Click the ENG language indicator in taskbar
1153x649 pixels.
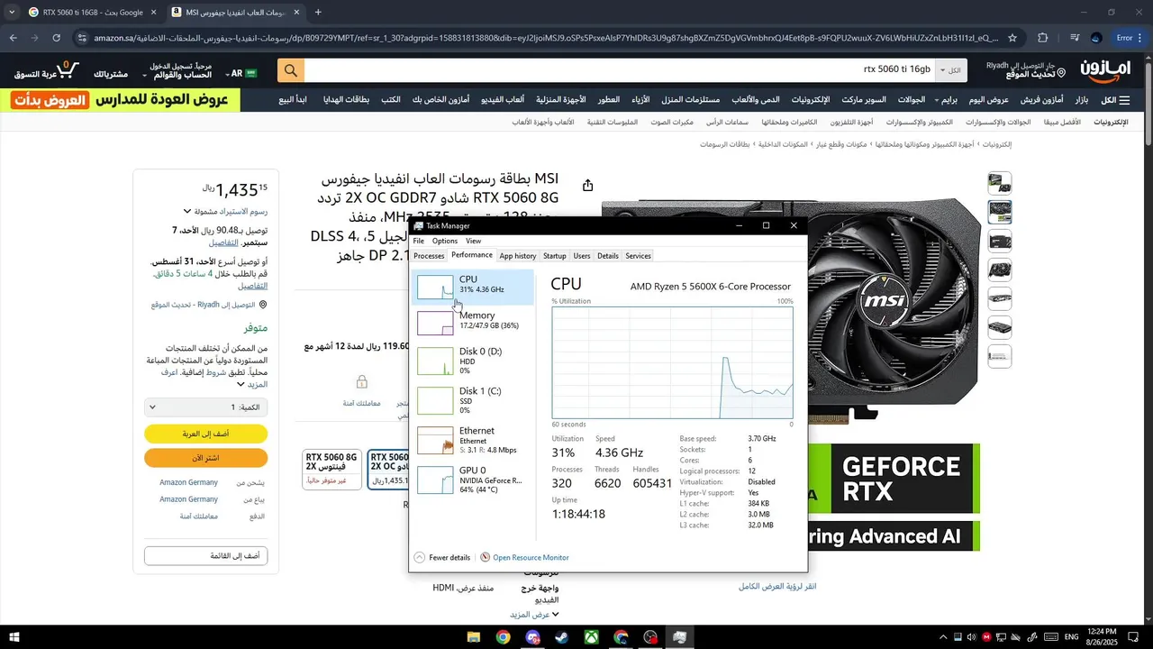pyautogui.click(x=1072, y=637)
